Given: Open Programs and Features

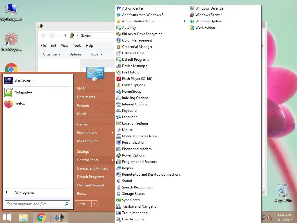Looking at the screenshot, I should (140, 162).
